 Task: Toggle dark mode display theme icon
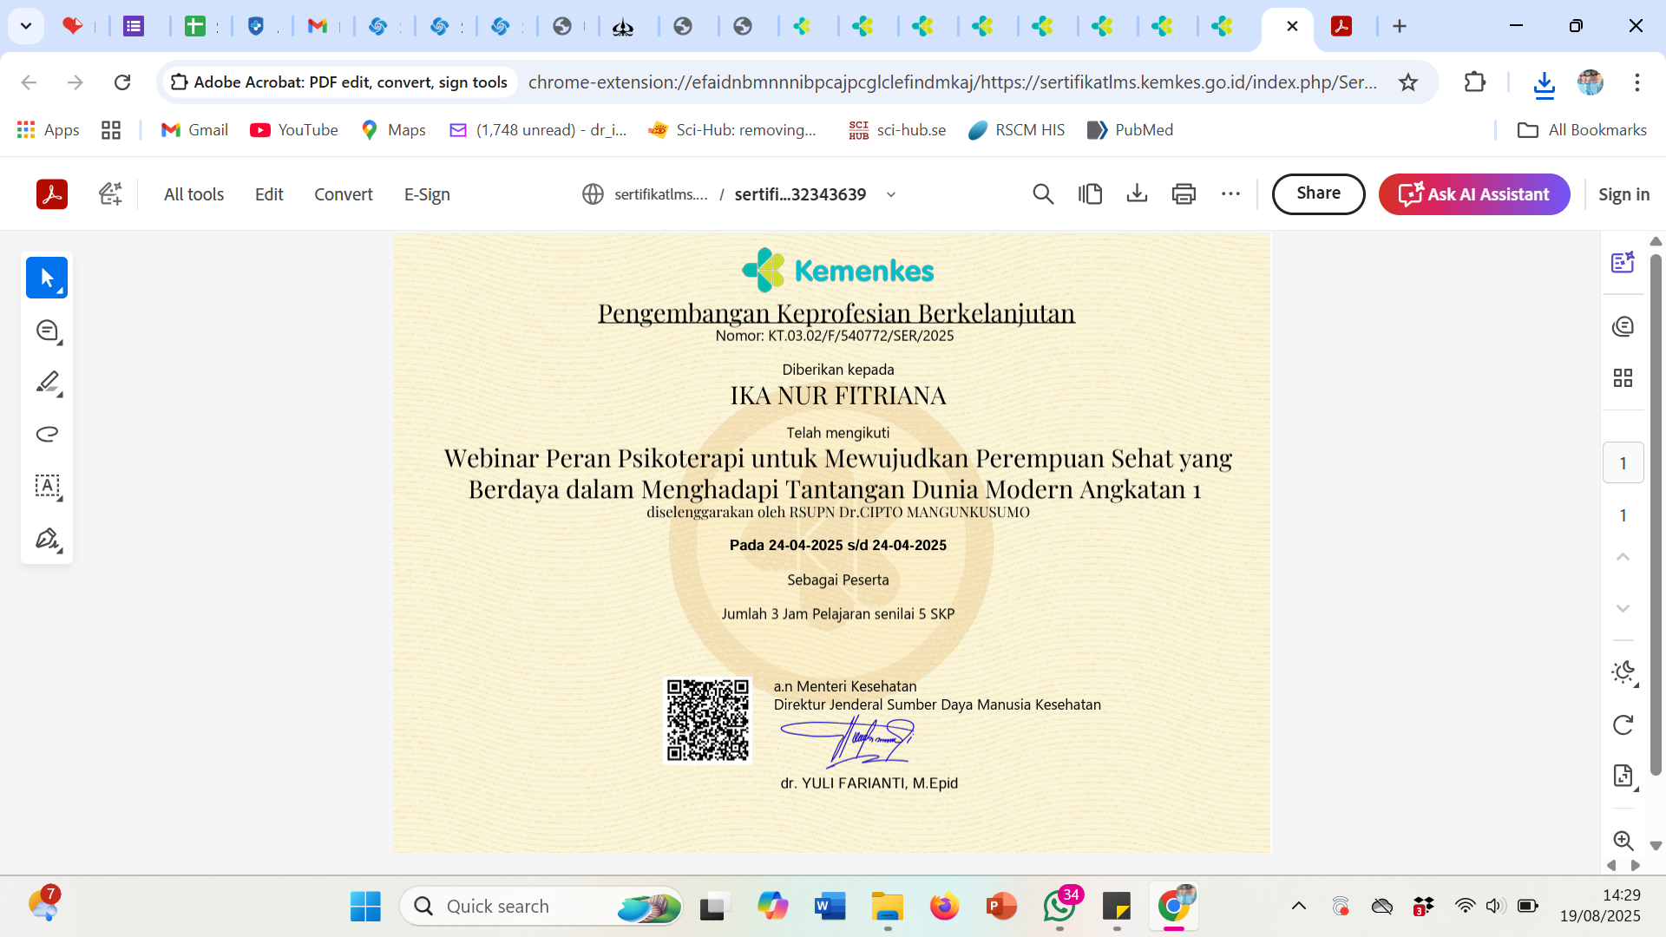pos(1623,672)
